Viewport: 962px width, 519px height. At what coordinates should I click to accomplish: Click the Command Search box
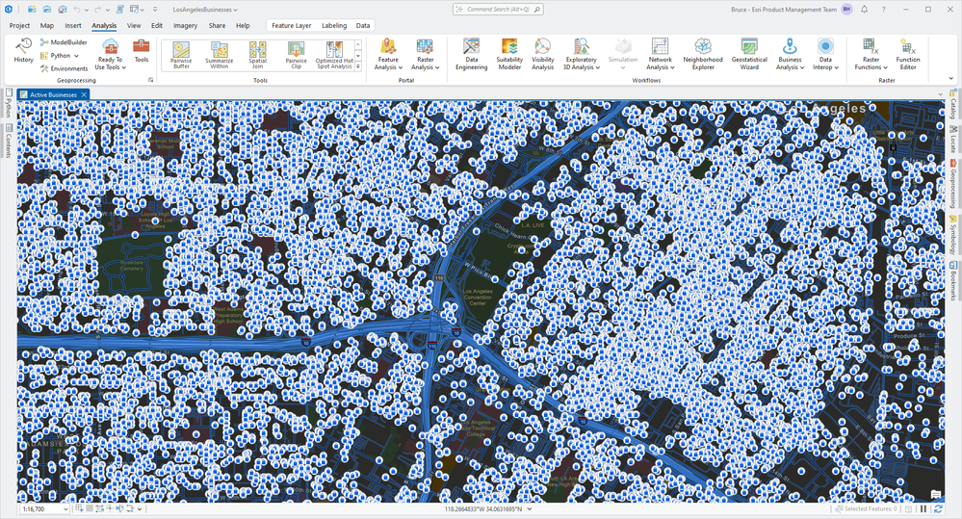click(x=498, y=10)
